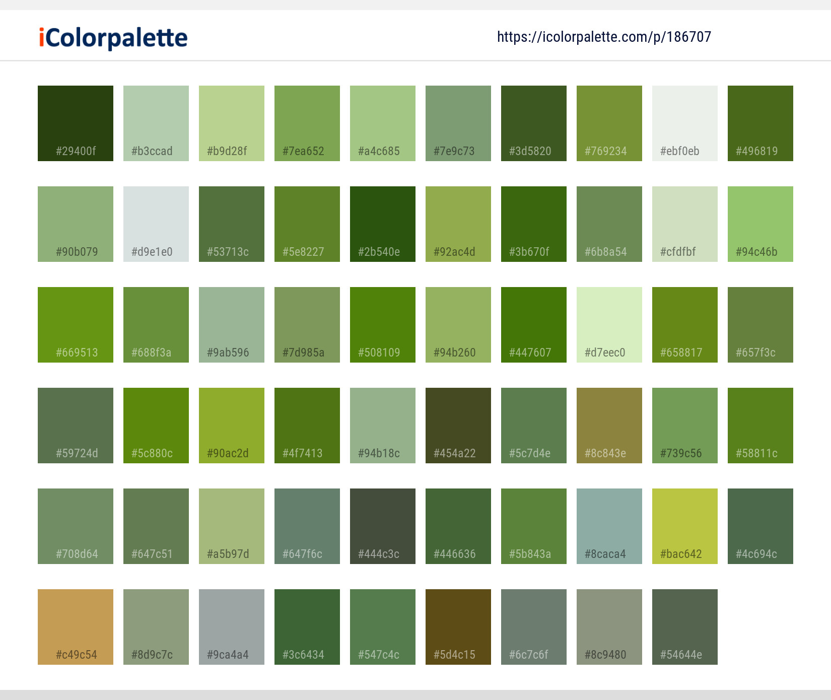This screenshot has height=700, width=831.
Task: Choose the #8d9c7c swatch
Action: point(156,627)
